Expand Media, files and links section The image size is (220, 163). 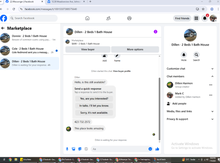pos(190,111)
